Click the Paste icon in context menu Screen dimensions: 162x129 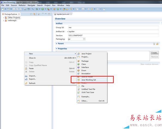click(x=26, y=68)
